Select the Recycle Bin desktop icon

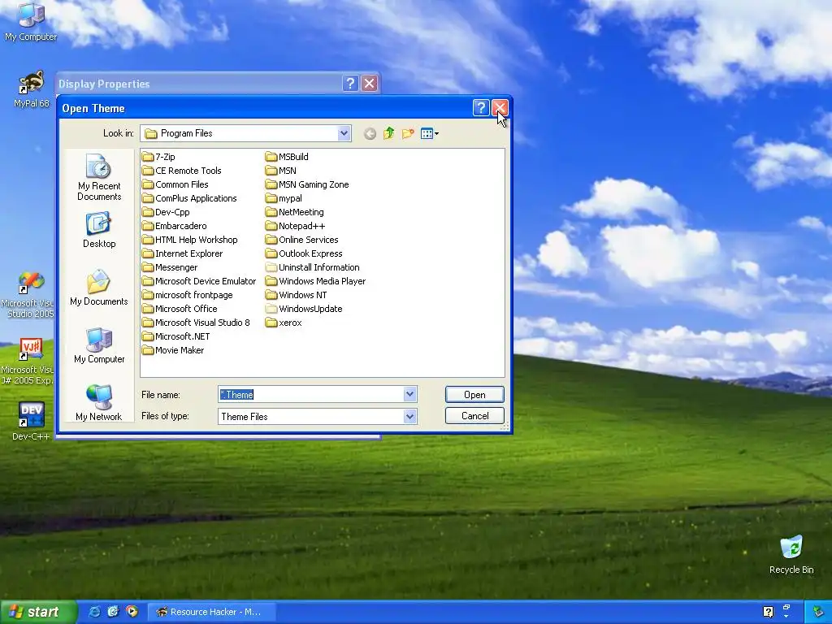791,555
